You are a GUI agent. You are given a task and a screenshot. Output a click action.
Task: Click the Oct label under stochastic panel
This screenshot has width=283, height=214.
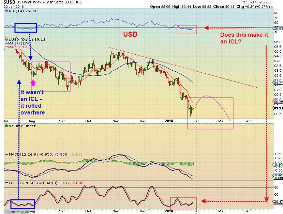(x=88, y=211)
